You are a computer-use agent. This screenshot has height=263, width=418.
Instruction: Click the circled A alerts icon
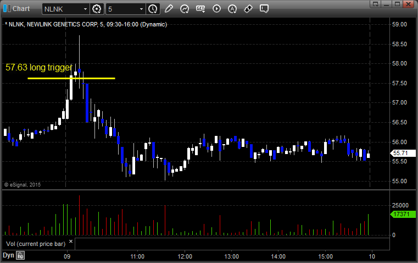pyautogui.click(x=232, y=9)
